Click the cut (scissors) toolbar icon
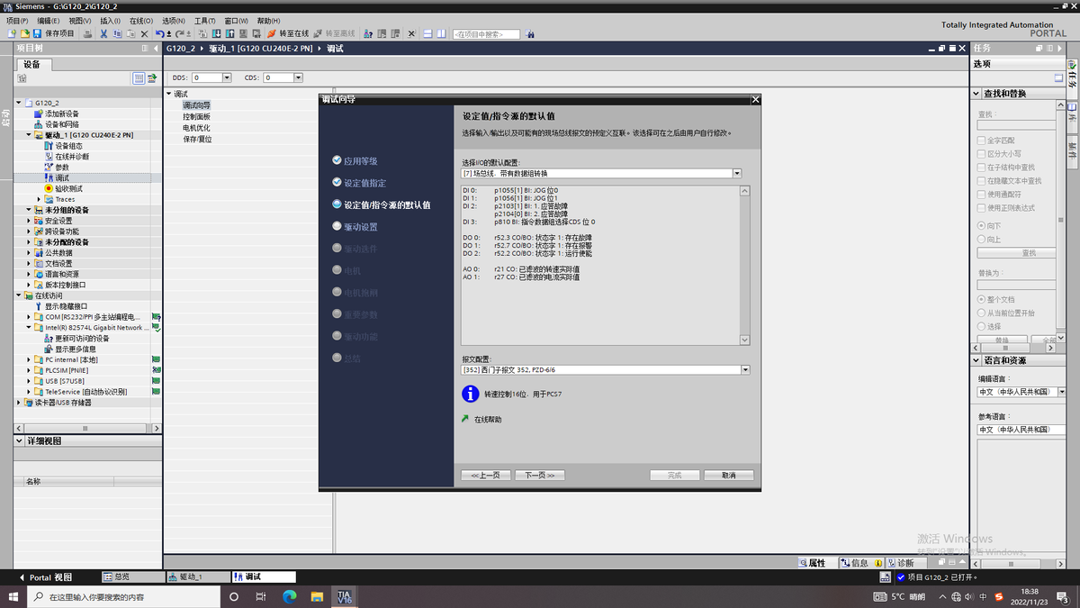Image resolution: width=1080 pixels, height=608 pixels. click(103, 33)
